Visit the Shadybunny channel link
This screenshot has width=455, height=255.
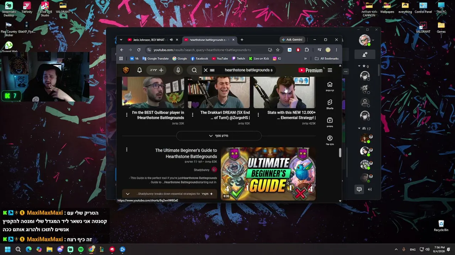202,170
